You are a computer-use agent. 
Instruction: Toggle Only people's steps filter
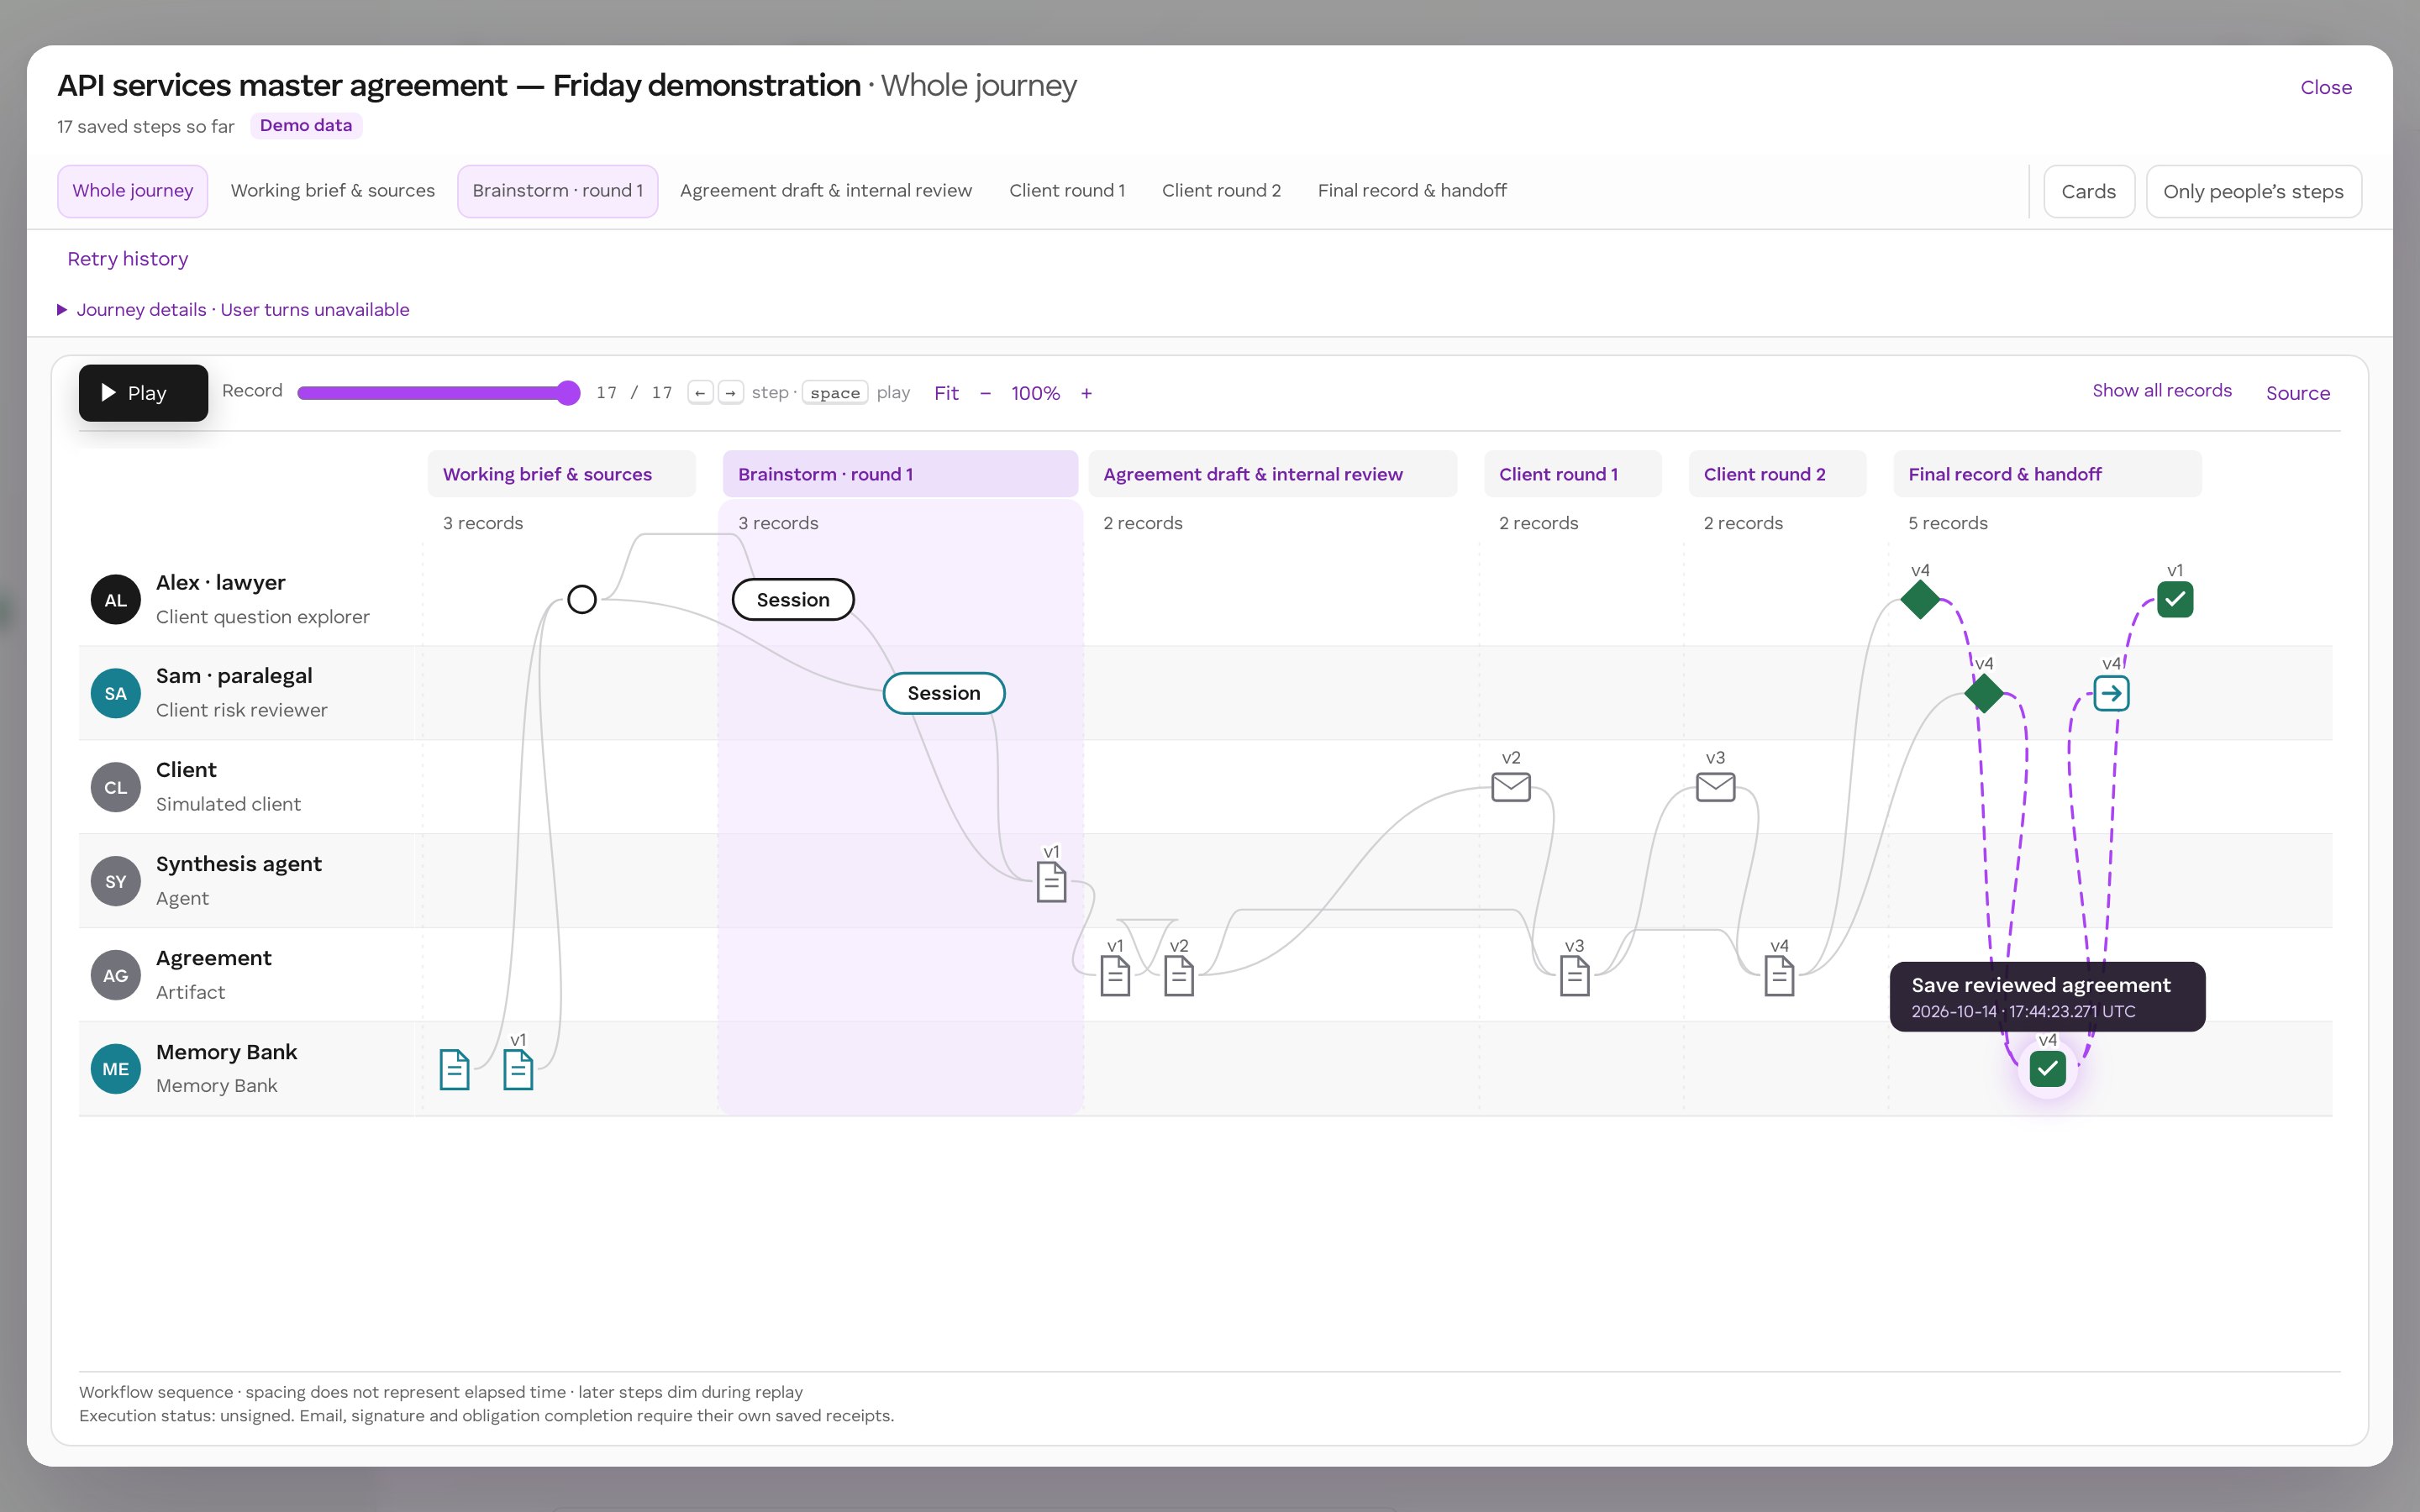pyautogui.click(x=2253, y=191)
